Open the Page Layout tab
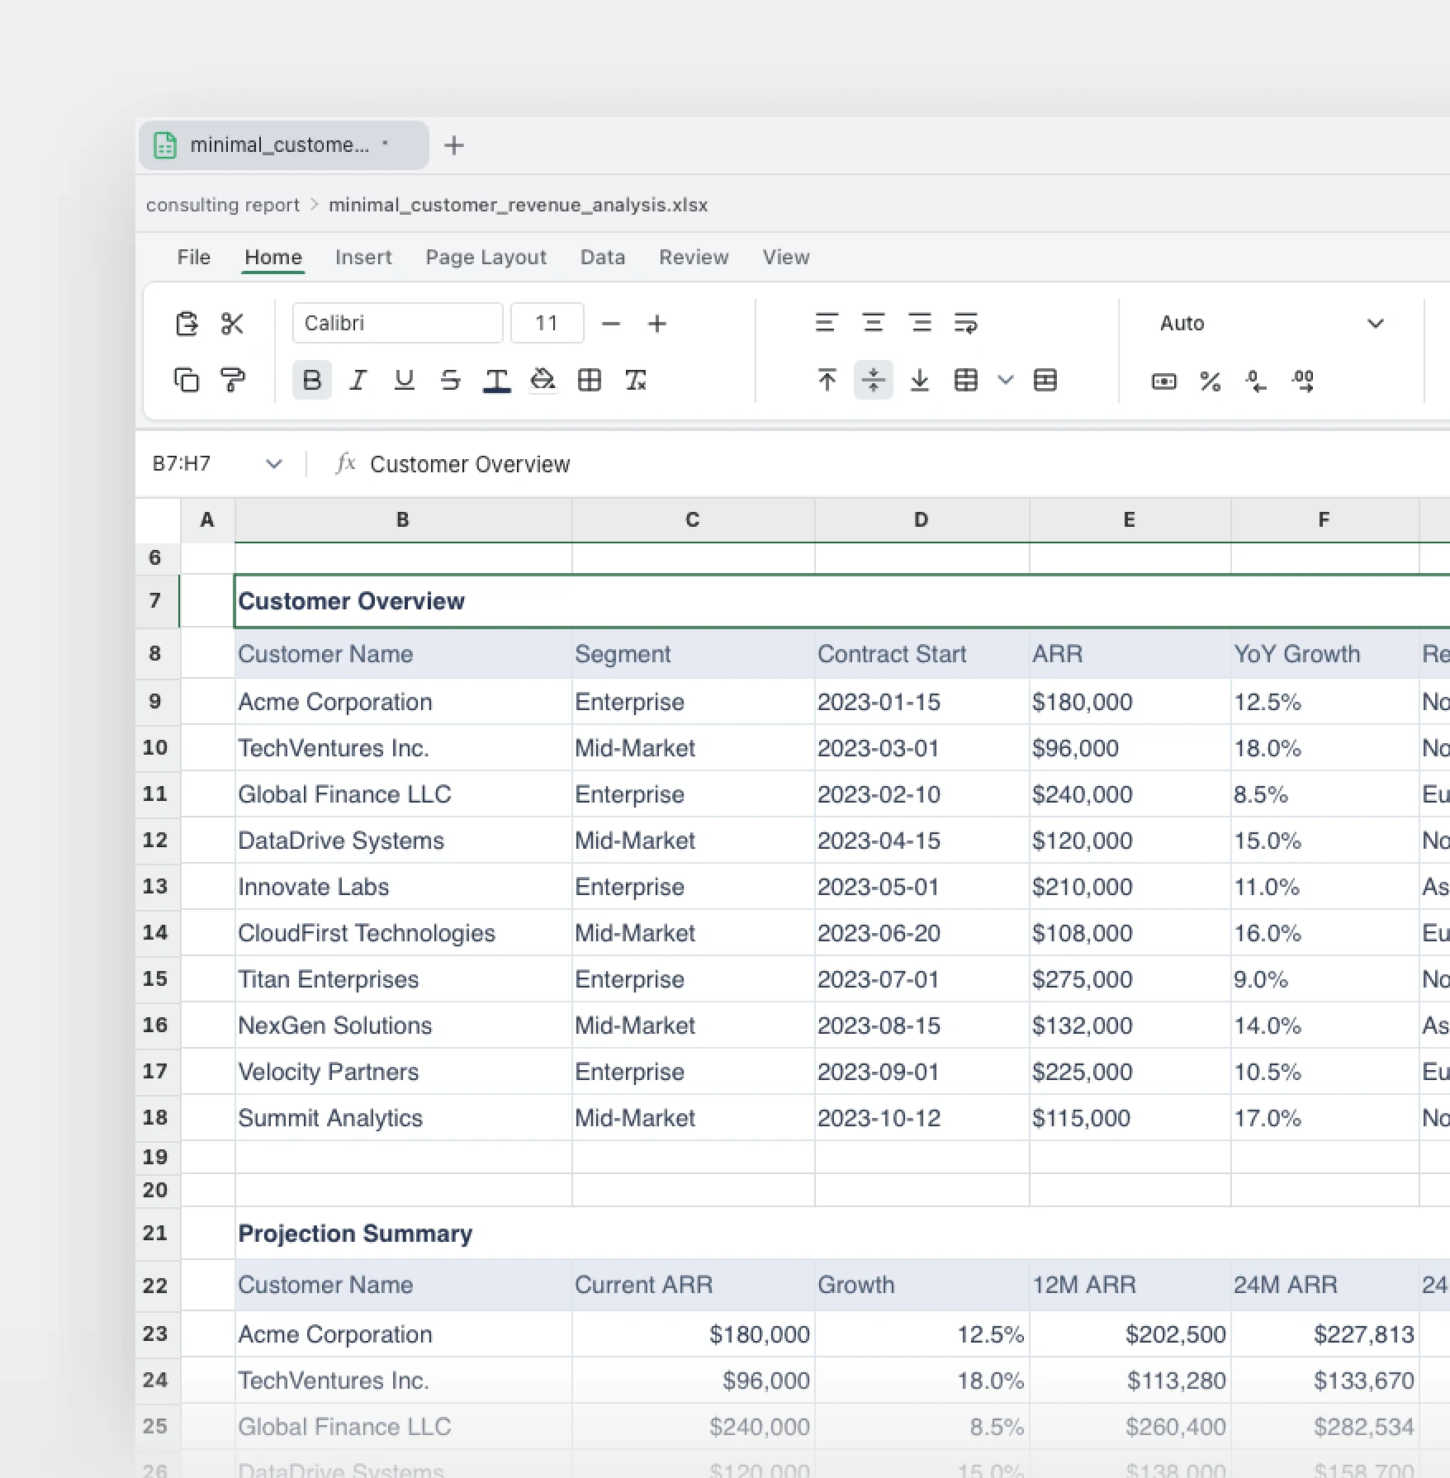Viewport: 1450px width, 1478px height. click(x=486, y=257)
